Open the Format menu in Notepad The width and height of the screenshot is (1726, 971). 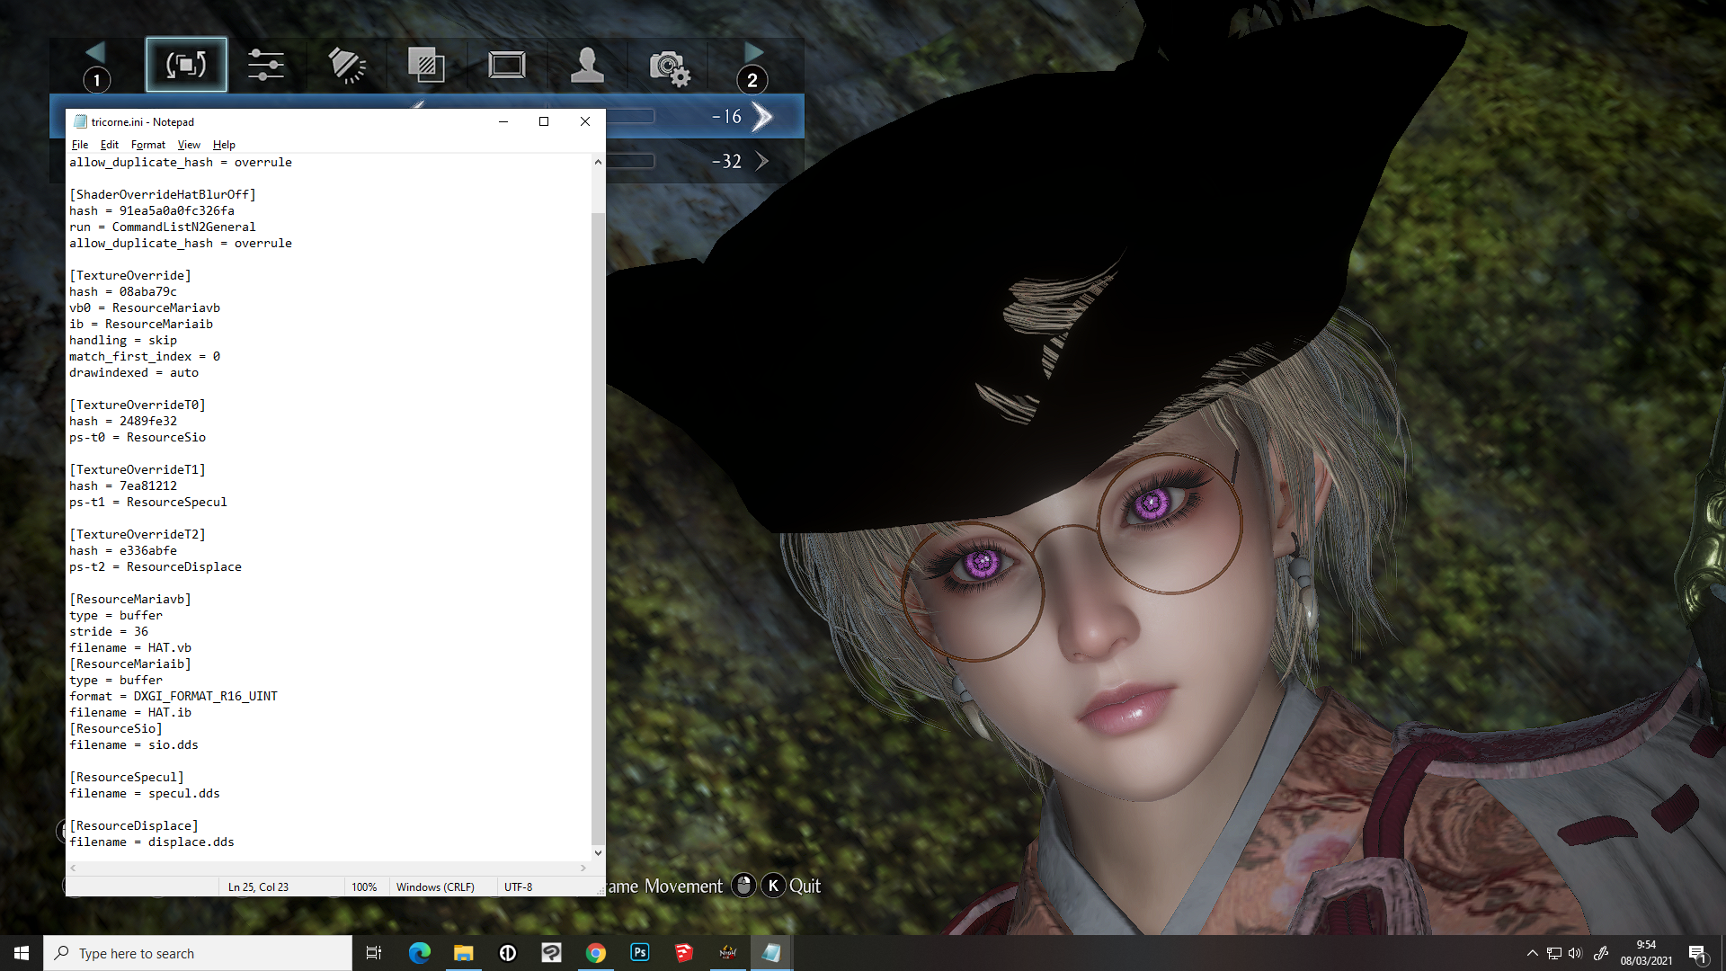coord(148,145)
